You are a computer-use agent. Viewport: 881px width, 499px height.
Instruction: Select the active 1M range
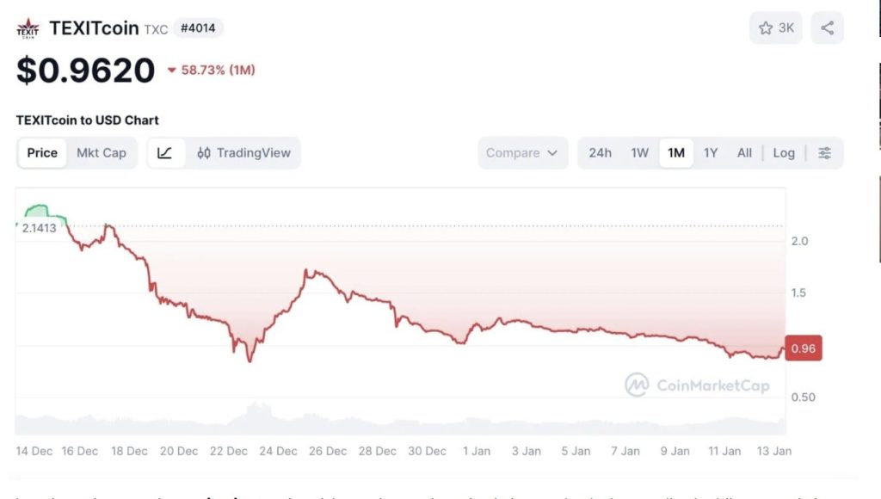click(x=676, y=153)
